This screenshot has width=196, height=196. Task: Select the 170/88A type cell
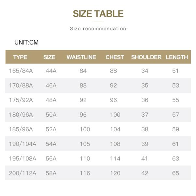(21, 86)
